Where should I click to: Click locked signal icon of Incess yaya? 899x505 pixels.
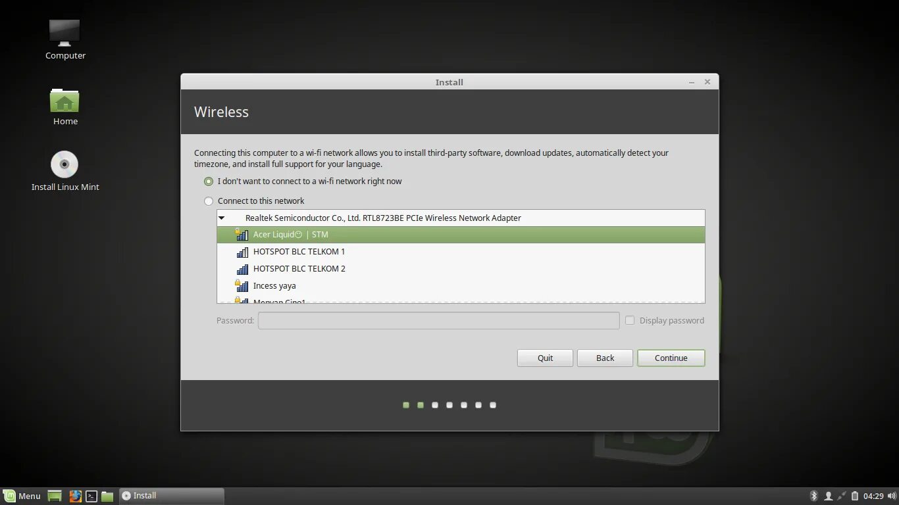pos(242,285)
